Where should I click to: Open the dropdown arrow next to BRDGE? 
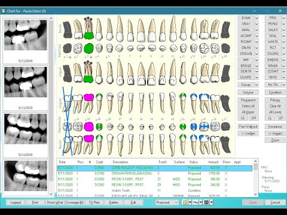(257, 66)
